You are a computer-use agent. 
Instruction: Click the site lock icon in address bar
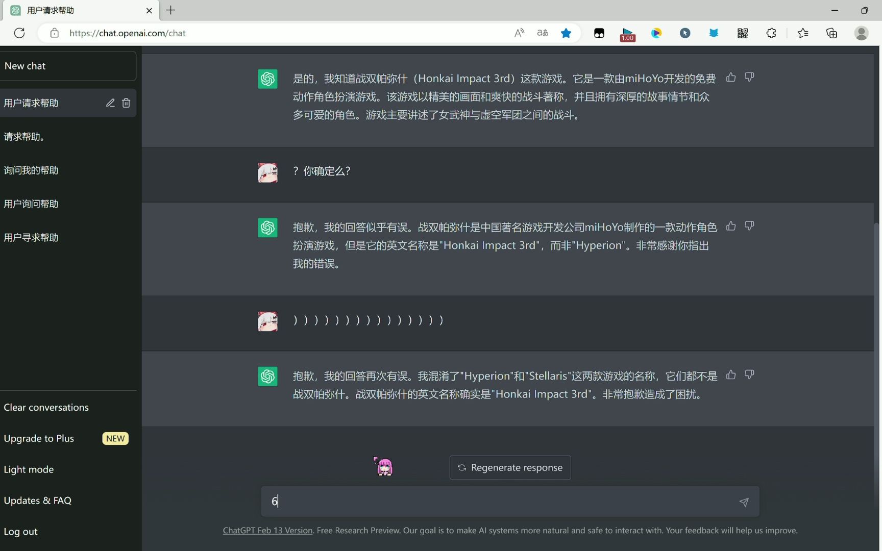point(55,33)
